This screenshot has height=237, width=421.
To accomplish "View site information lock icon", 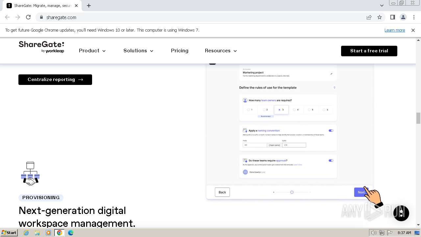I will 41,17.
